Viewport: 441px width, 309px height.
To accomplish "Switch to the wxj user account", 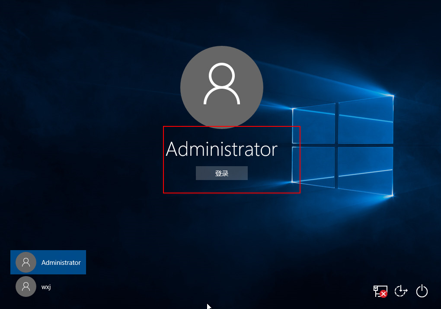I will click(x=48, y=287).
